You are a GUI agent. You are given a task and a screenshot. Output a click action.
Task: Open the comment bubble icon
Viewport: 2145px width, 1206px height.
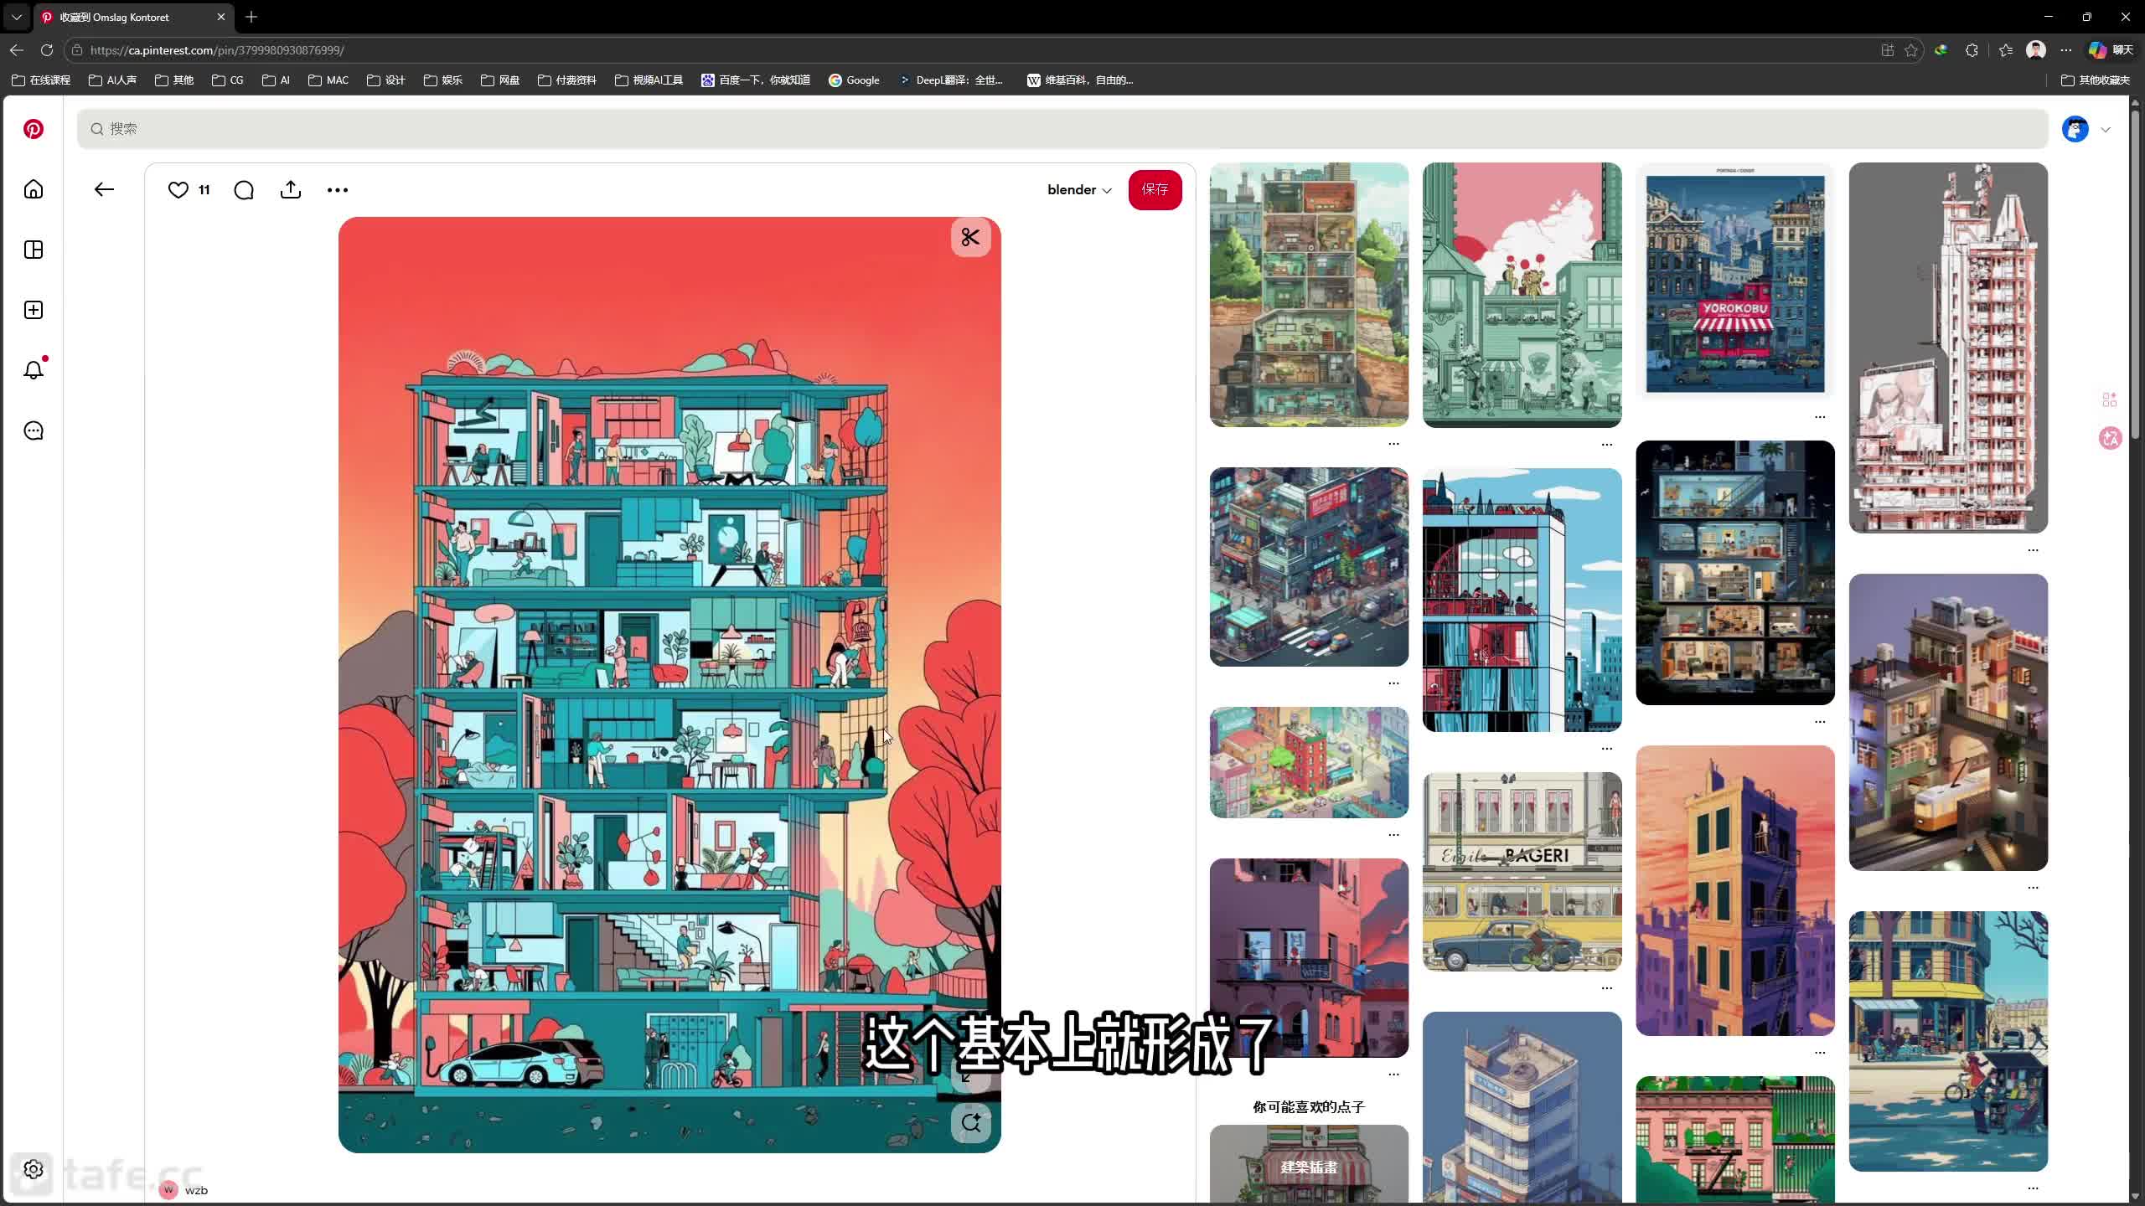click(244, 189)
